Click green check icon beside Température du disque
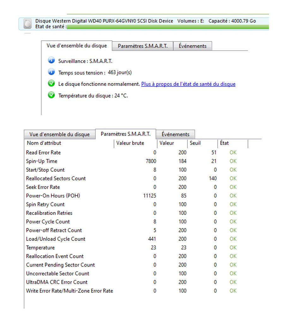 51,95
